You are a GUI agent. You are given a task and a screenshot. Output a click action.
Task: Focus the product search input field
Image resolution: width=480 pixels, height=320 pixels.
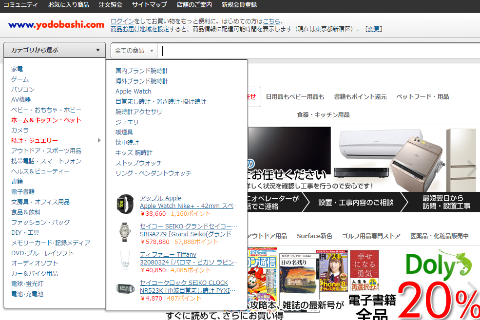318,51
